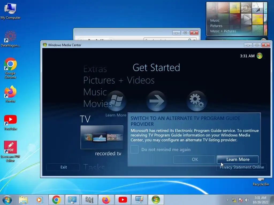Open Action Center flag tray icon

coord(241,200)
